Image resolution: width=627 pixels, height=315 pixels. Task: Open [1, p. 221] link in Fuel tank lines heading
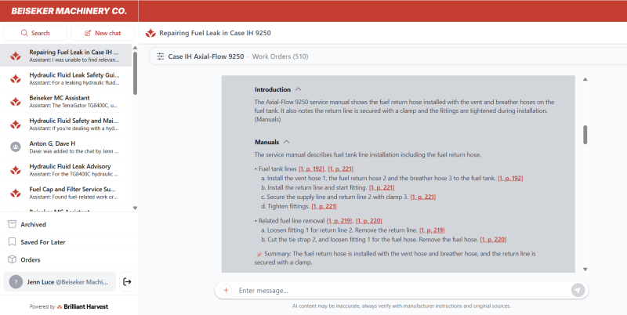[x=340, y=168]
